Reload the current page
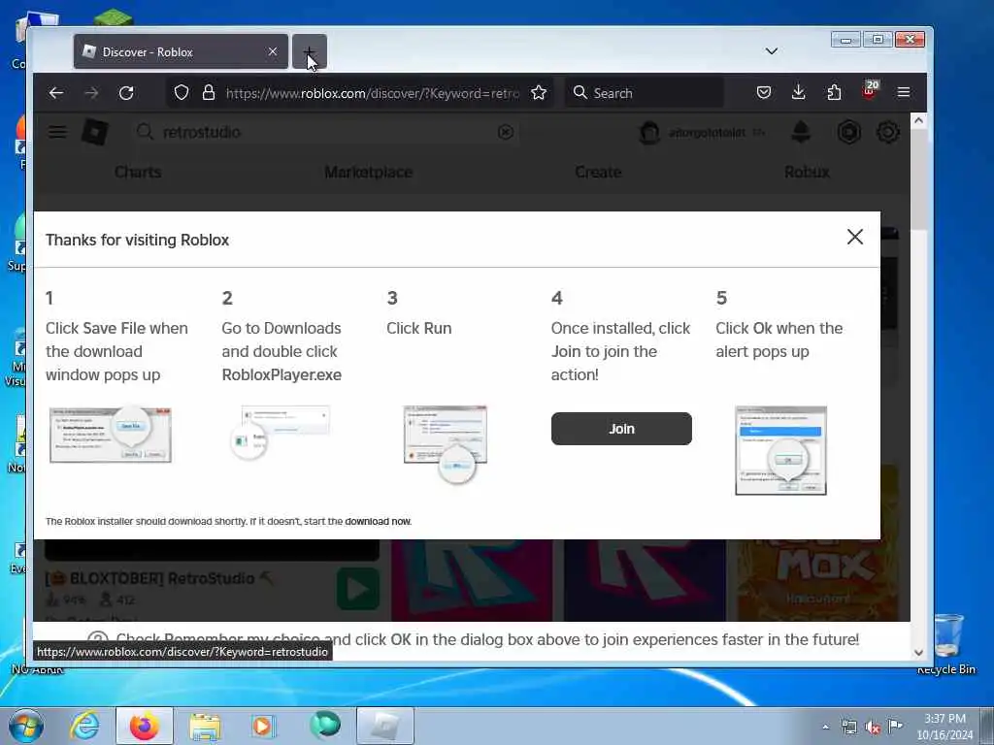This screenshot has width=994, height=745. [x=126, y=93]
